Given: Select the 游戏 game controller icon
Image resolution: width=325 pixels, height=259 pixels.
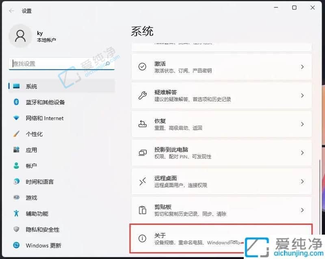Looking at the screenshot, I should pos(15,198).
